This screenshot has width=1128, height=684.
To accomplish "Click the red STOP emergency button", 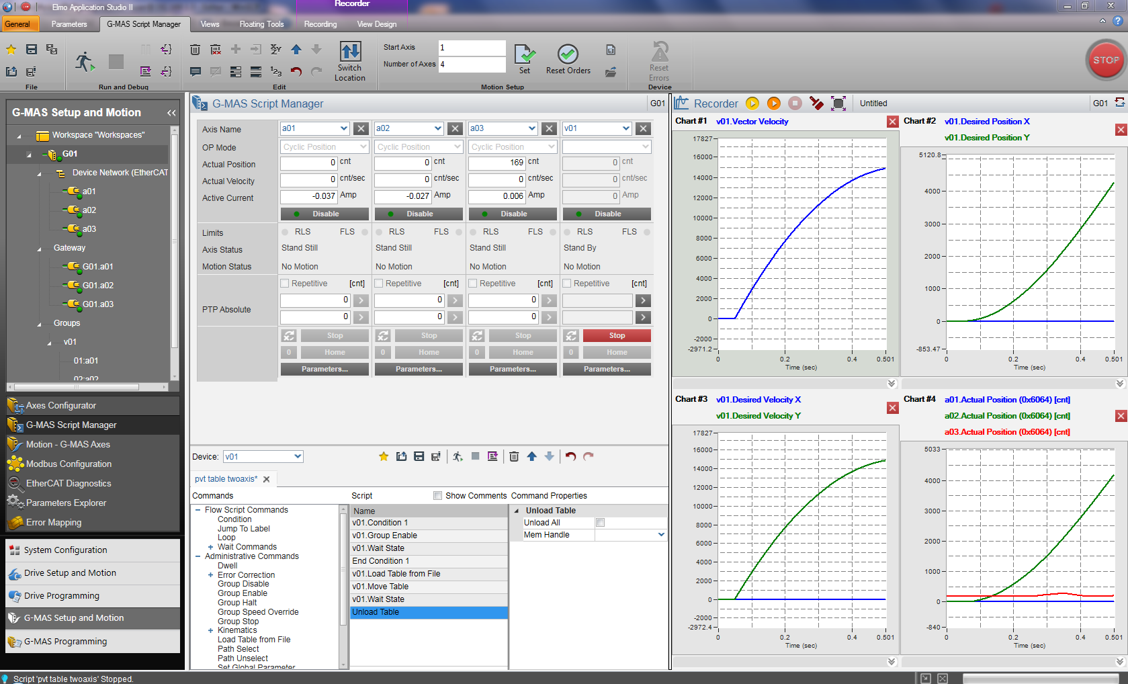I will (1105, 60).
